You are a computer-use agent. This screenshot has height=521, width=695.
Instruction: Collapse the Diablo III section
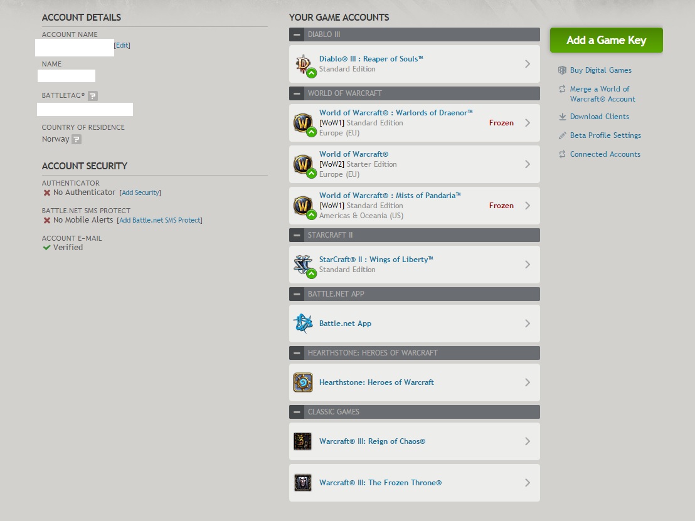(x=297, y=34)
